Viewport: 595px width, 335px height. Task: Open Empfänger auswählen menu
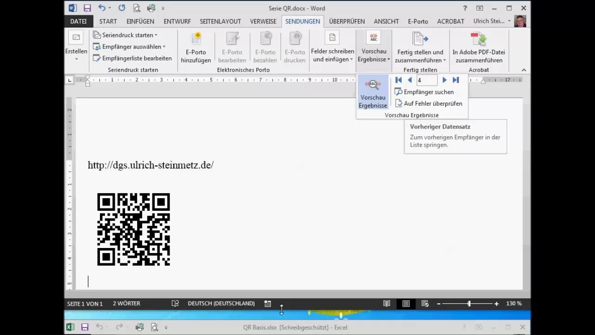tap(129, 47)
